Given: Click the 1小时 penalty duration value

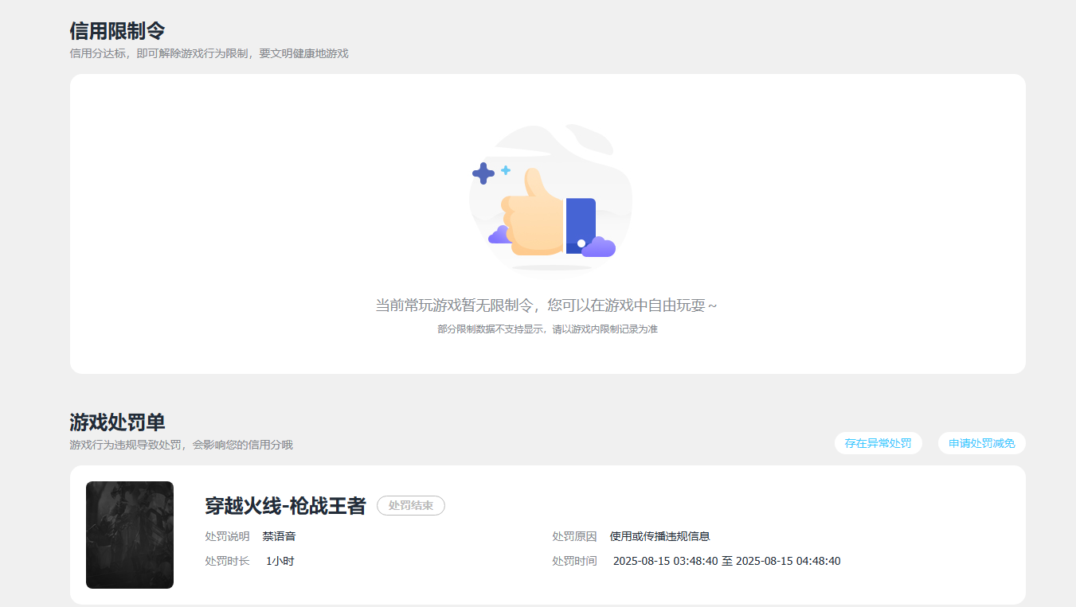Looking at the screenshot, I should pos(280,561).
